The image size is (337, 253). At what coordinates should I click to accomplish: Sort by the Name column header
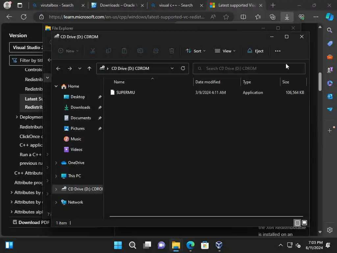pyautogui.click(x=119, y=82)
